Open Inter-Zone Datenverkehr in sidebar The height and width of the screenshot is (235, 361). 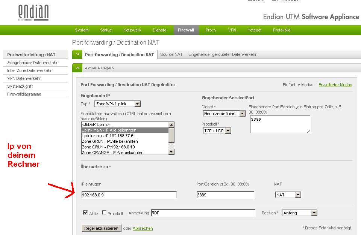29,70
